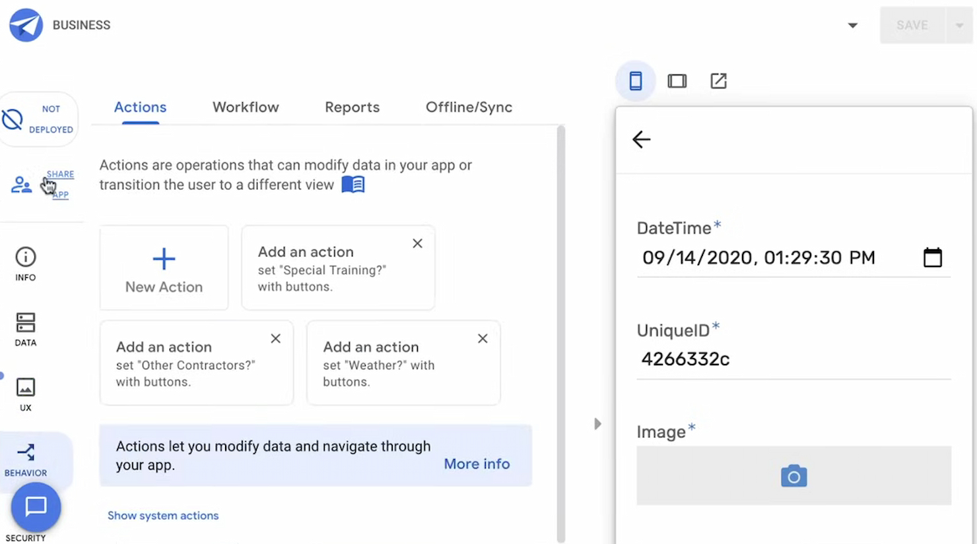Click the AppSheet paper plane logo
The image size is (977, 544).
click(26, 25)
